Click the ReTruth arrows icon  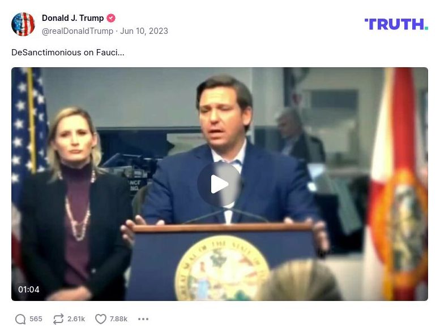(58, 319)
